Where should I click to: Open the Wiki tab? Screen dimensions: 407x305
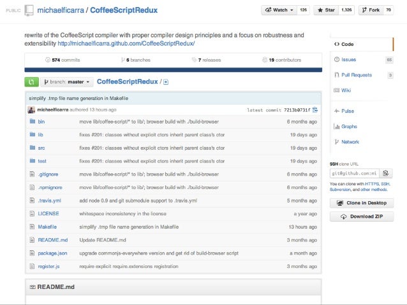[x=346, y=90]
